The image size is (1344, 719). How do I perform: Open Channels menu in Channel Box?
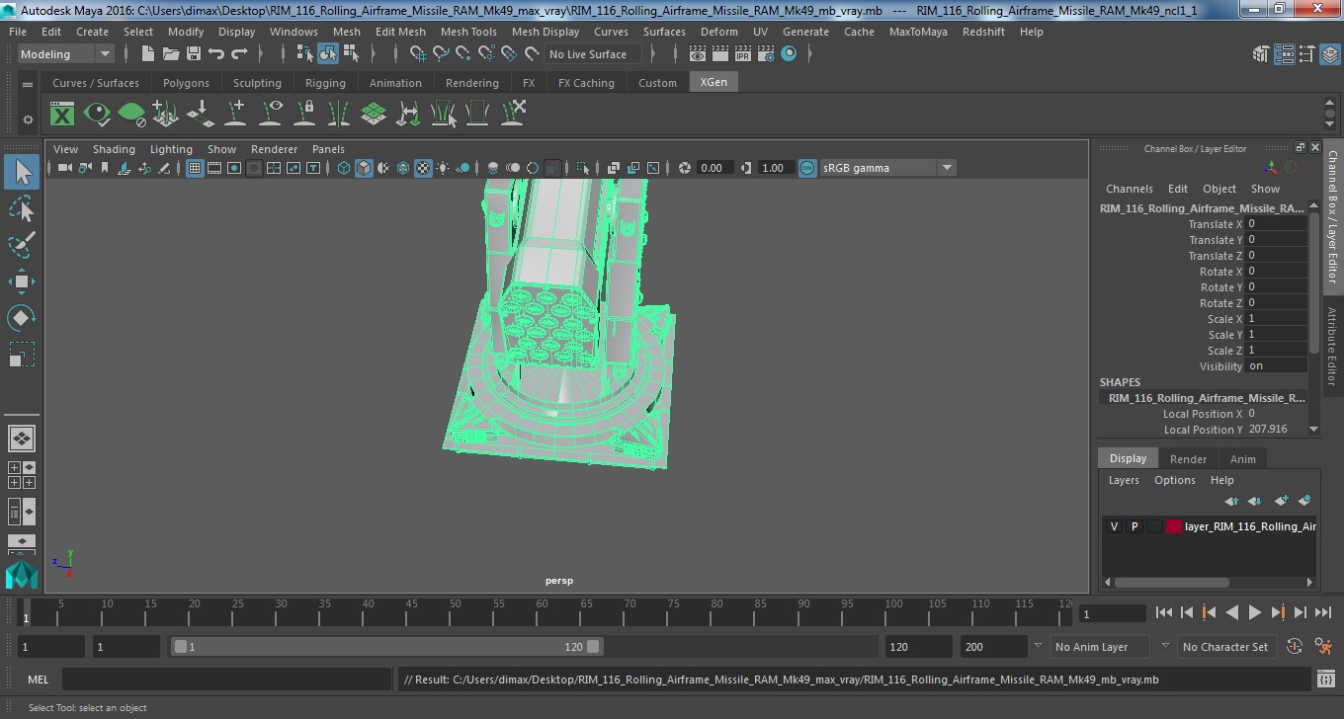point(1130,189)
